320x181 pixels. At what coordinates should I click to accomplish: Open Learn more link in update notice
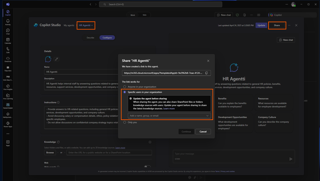[x=169, y=109]
